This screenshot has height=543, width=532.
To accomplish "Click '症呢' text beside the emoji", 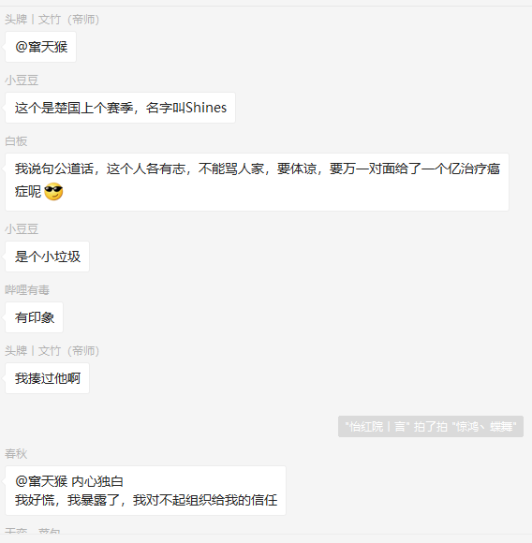I will [x=28, y=192].
